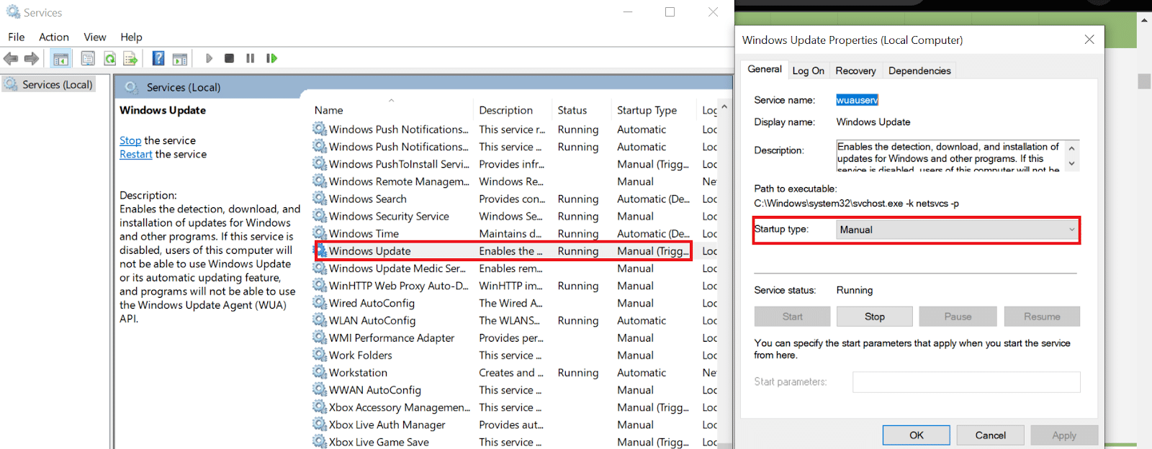
Task: Sort by the Startup Type column header
Action: (647, 110)
